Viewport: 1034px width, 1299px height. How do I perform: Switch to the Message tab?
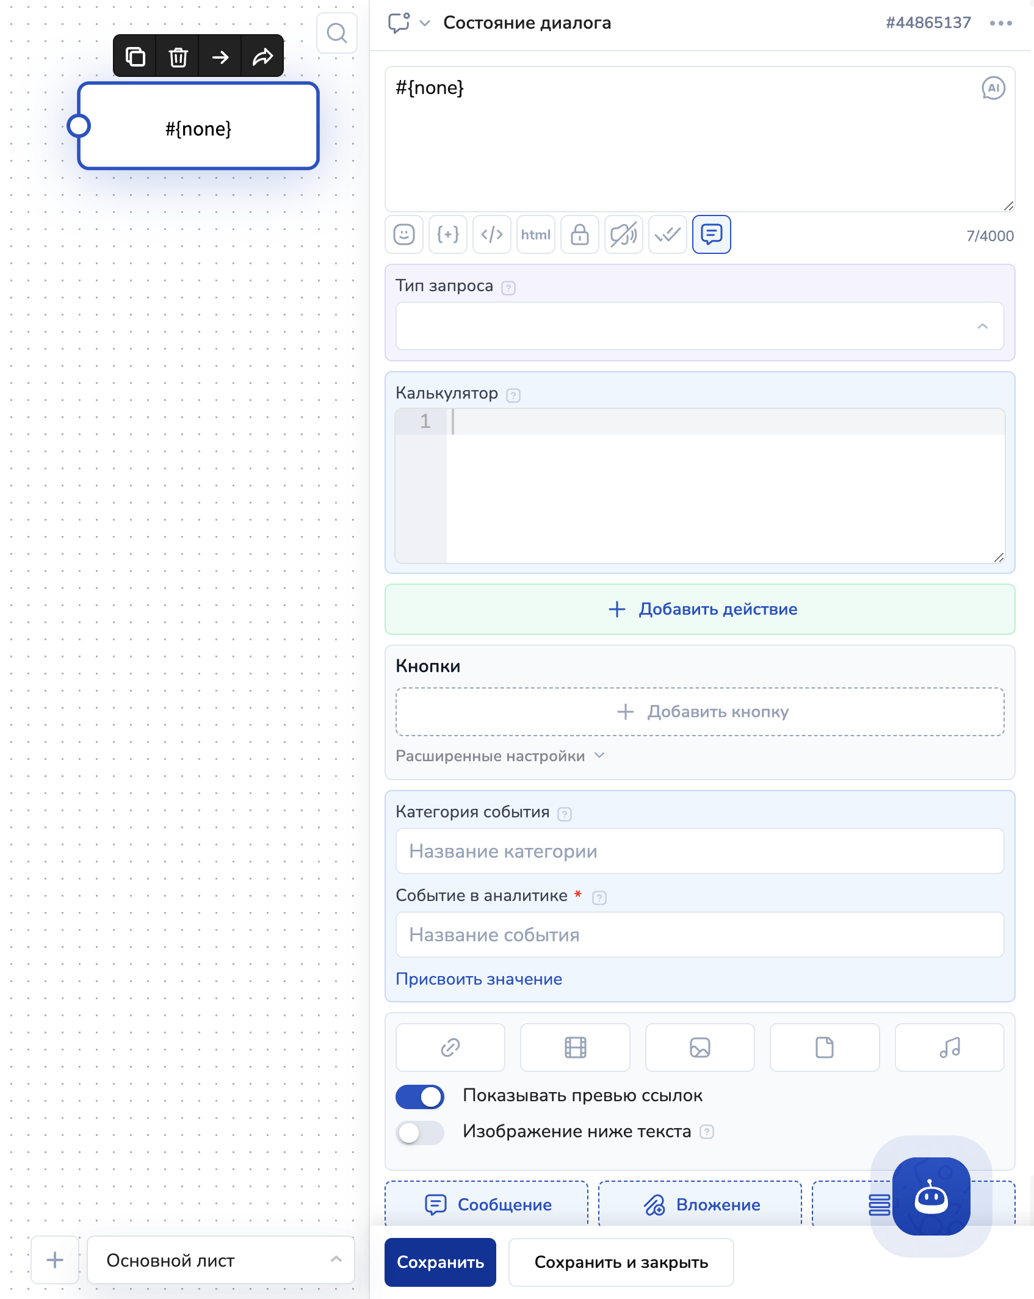coord(487,1204)
